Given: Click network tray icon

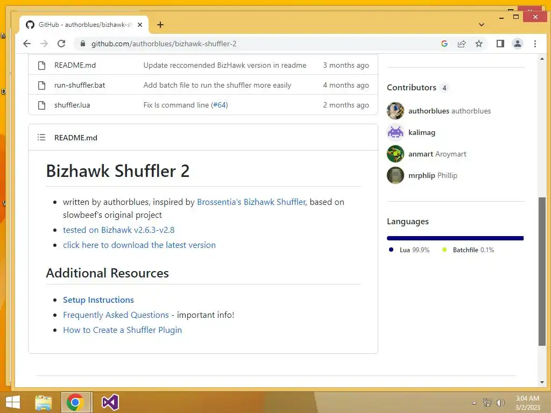Looking at the screenshot, I should [x=488, y=403].
